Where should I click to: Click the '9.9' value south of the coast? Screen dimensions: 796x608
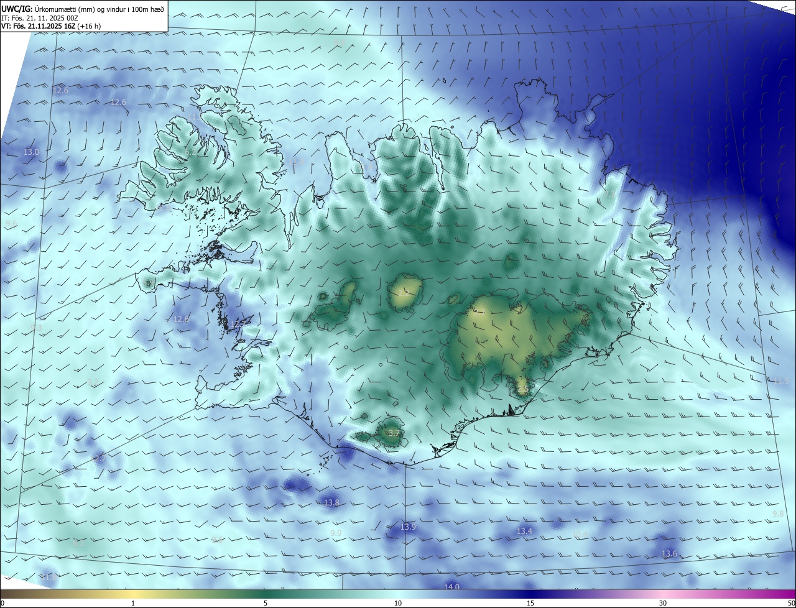(x=336, y=533)
